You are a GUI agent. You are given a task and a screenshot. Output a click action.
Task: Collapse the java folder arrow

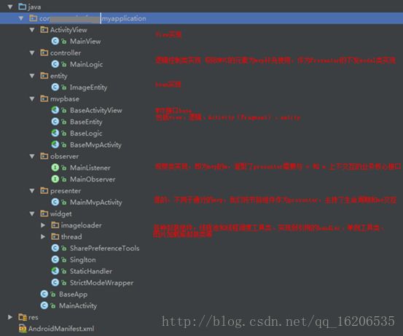[10, 7]
